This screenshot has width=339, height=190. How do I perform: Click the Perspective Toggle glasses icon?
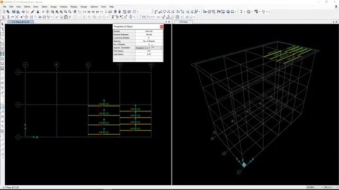coord(110,12)
